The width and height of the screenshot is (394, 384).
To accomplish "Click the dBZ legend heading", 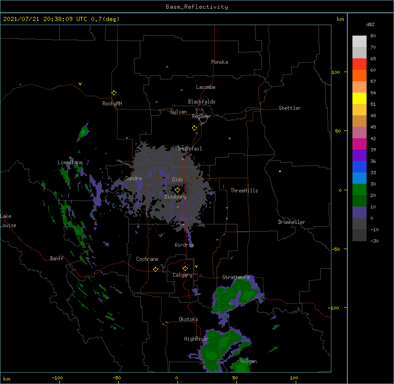I will 370,24.
